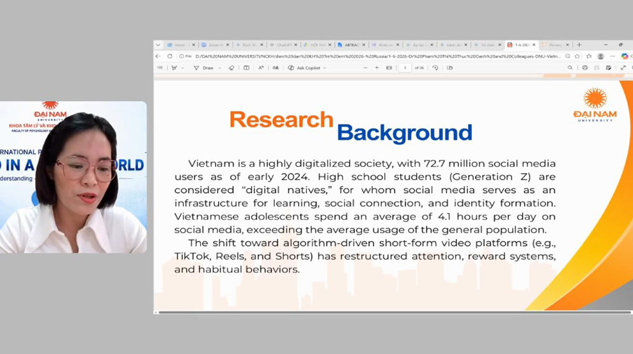Open the Favorites list icon
This screenshot has height=354, width=633.
589,56
